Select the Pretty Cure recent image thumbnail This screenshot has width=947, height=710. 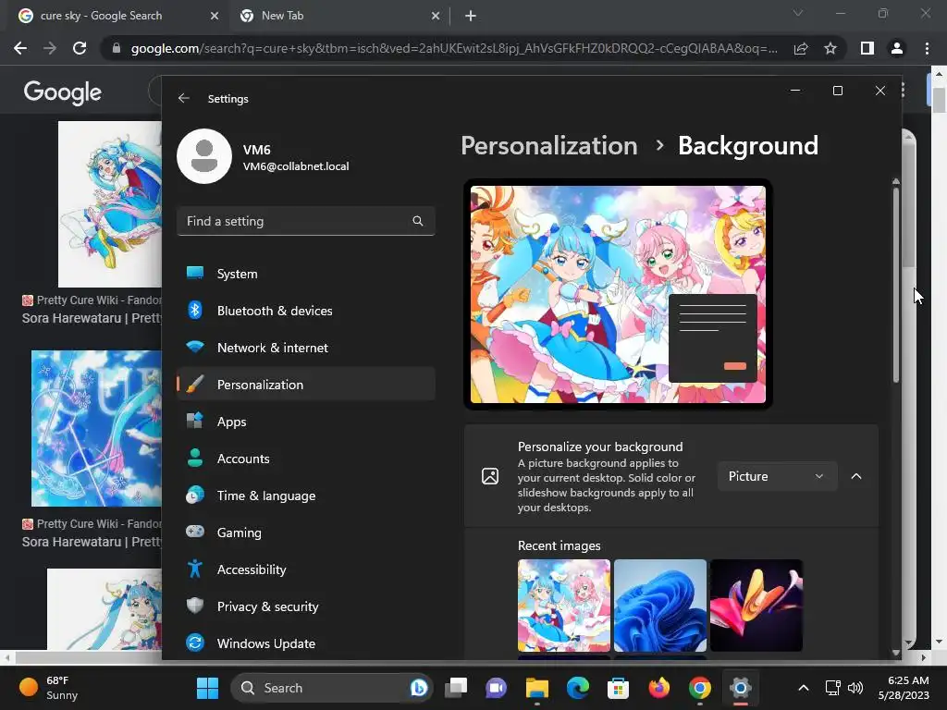[564, 605]
